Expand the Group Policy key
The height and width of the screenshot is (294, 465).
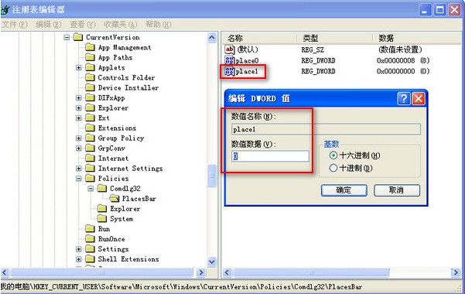pos(79,138)
